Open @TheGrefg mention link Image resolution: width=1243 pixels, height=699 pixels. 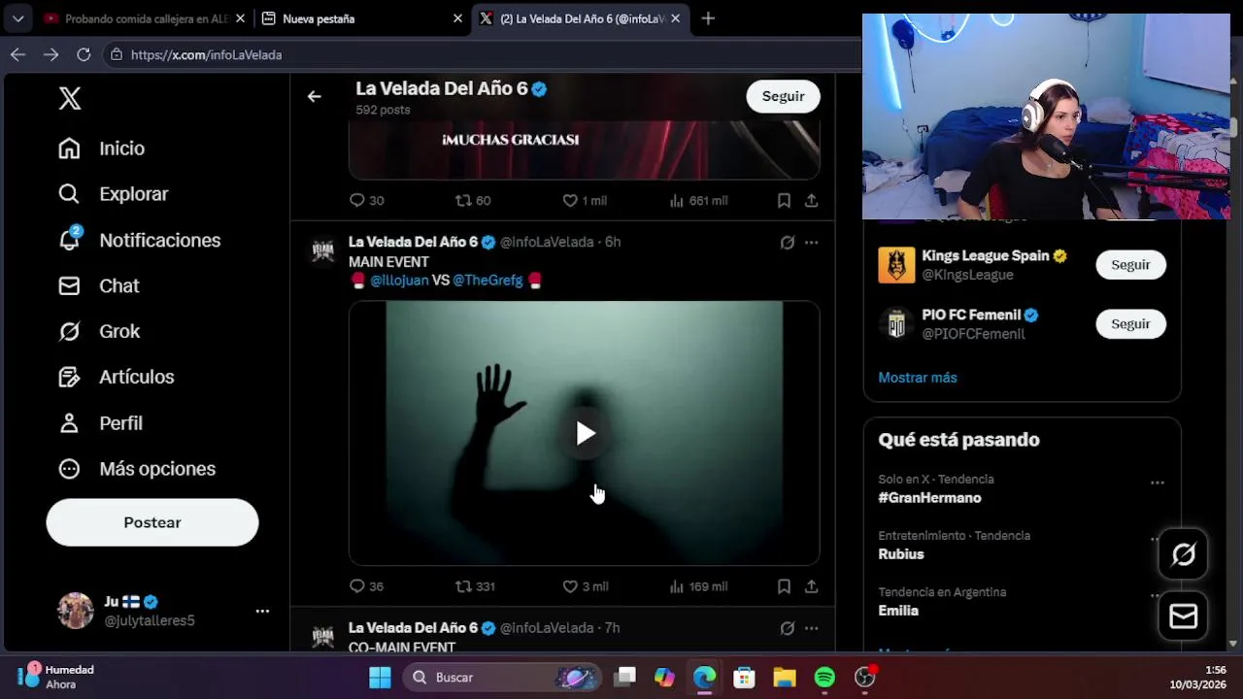(x=487, y=280)
